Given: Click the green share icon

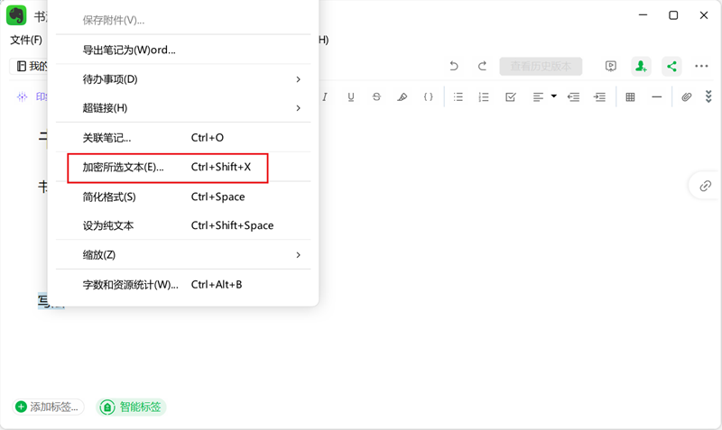Looking at the screenshot, I should tap(671, 66).
